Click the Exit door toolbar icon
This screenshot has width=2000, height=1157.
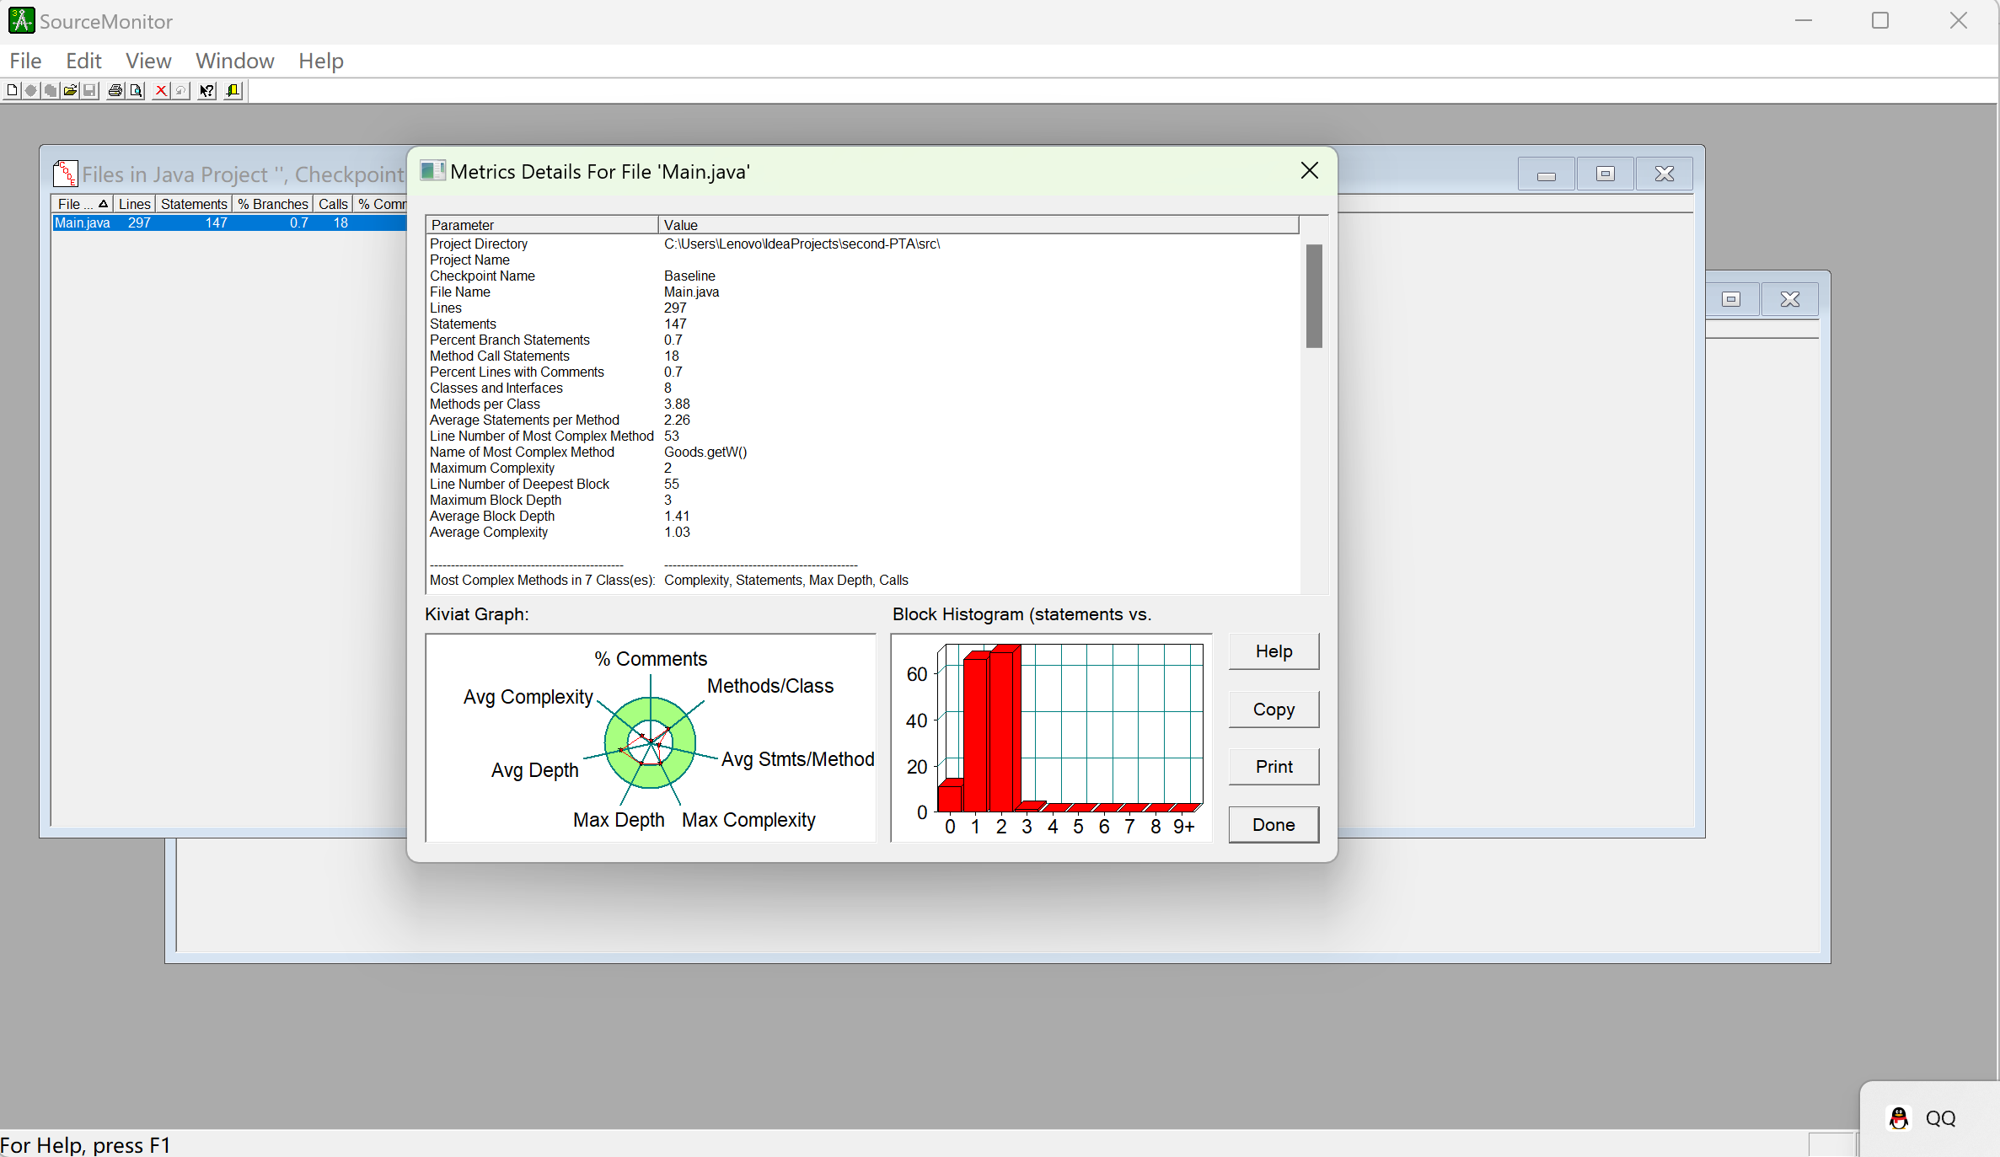pyautogui.click(x=233, y=90)
